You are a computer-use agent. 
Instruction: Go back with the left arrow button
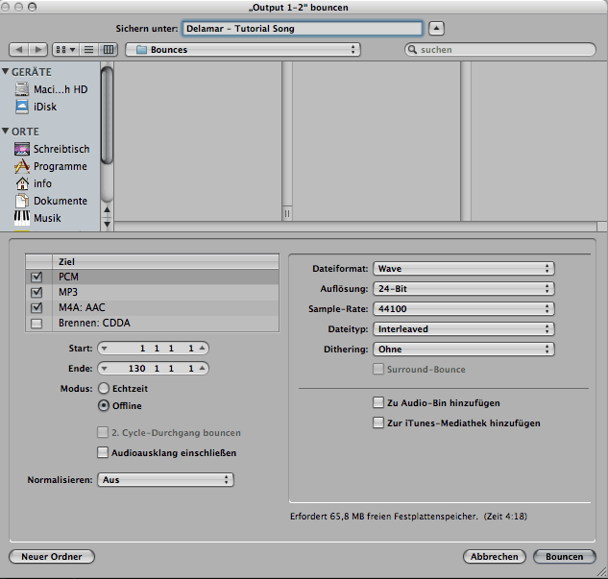click(18, 50)
